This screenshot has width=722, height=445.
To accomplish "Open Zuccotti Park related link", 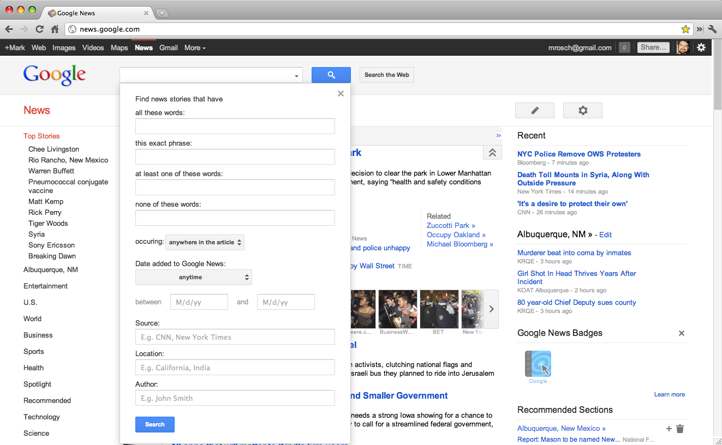I will click(x=451, y=225).
